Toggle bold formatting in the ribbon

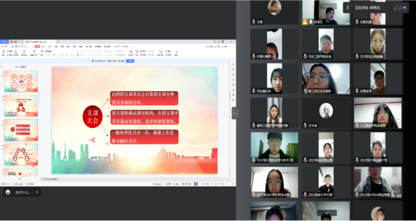54,55
